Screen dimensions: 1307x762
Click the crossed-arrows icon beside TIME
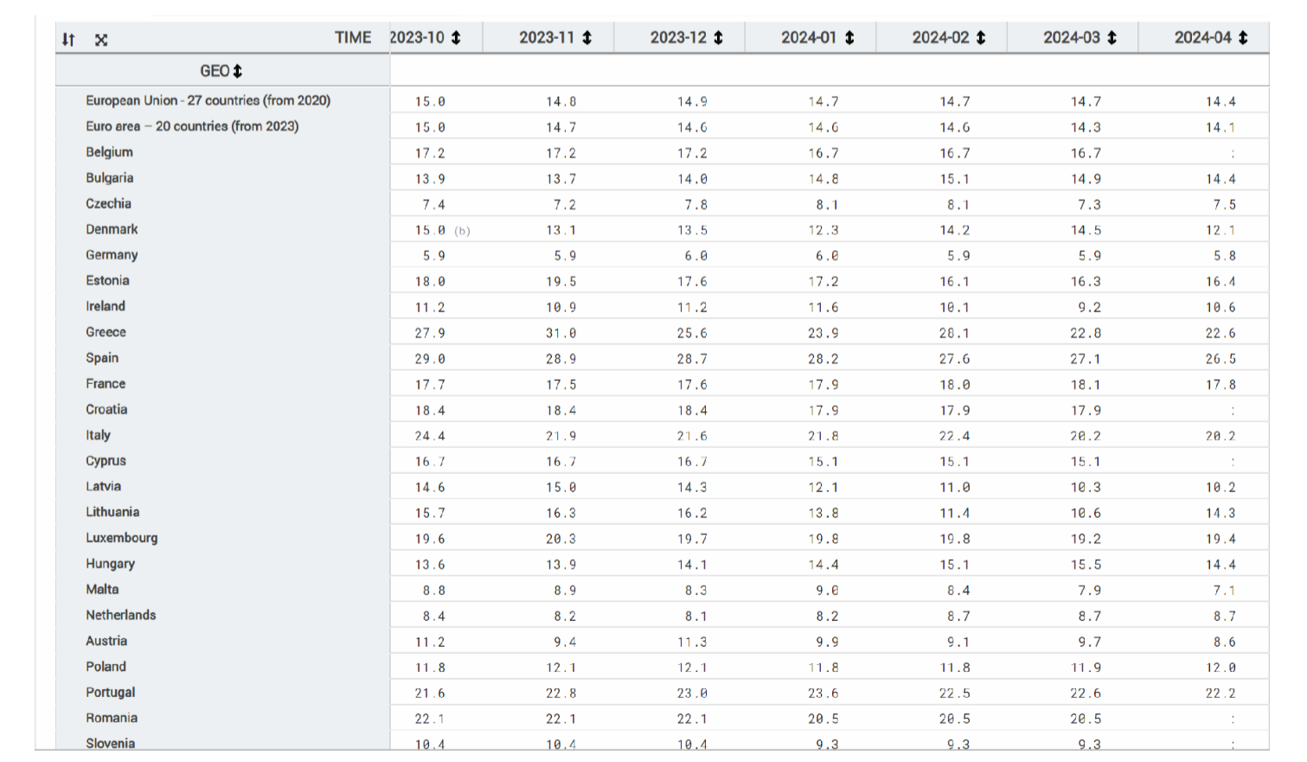click(x=101, y=40)
